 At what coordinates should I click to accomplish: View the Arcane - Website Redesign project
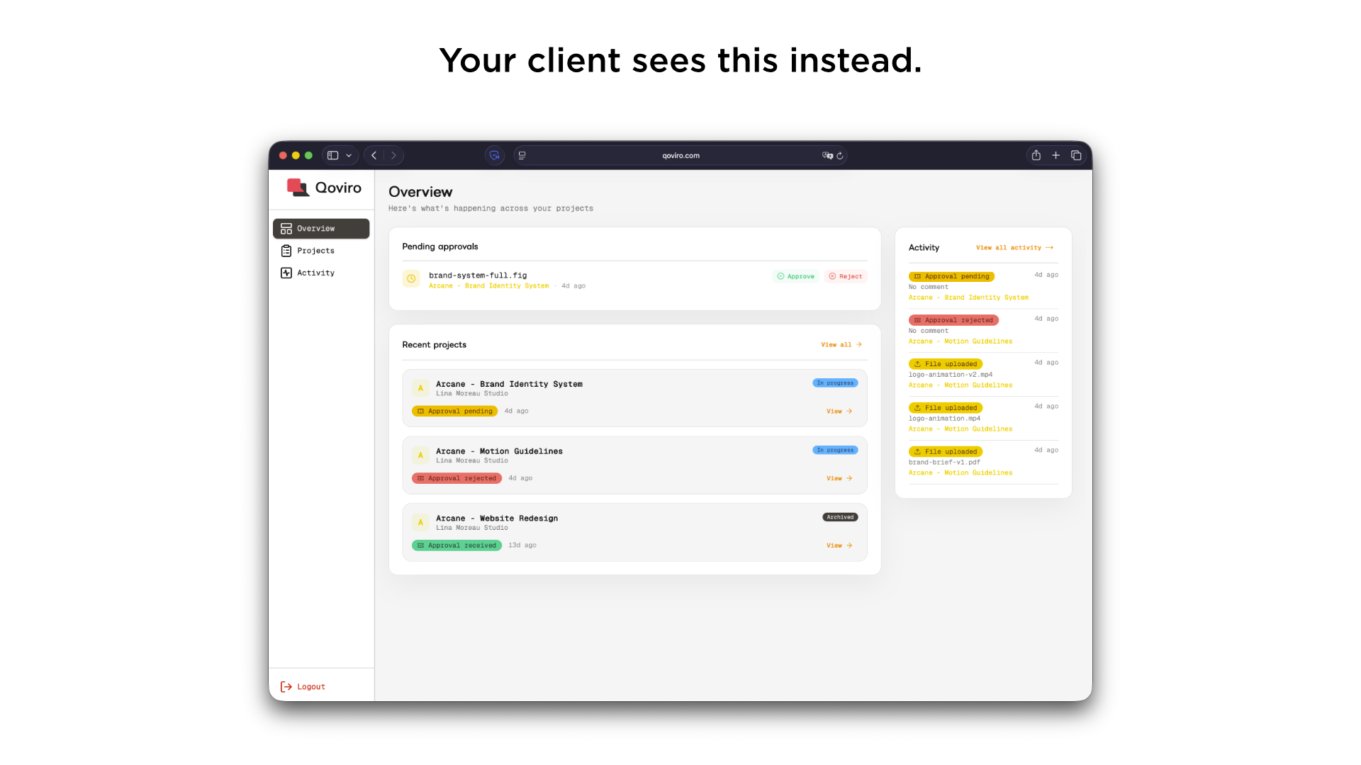pyautogui.click(x=839, y=546)
